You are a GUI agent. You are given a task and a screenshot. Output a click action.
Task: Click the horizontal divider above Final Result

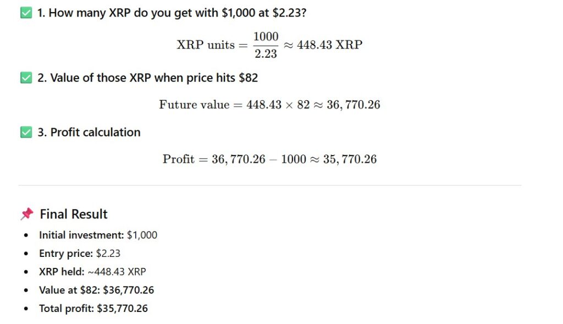tap(269, 185)
